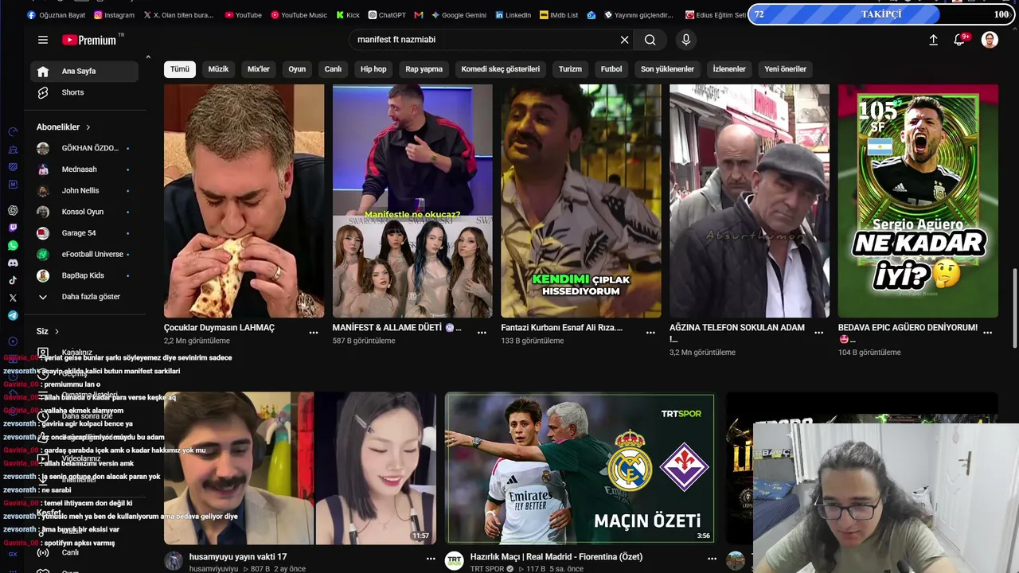Open the YouTube guide hamburger menu

(43, 40)
